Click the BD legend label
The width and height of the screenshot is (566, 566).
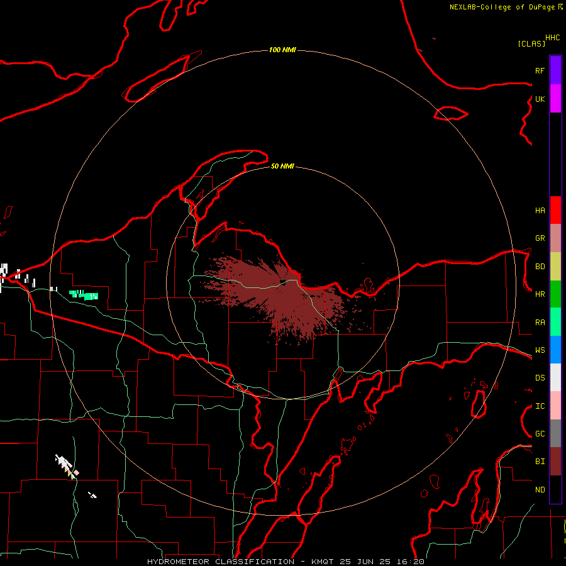(540, 267)
